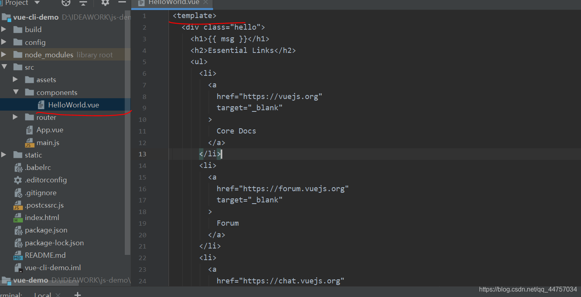This screenshot has width=581, height=297.
Task: Click the package.json file icon
Action: click(x=18, y=230)
